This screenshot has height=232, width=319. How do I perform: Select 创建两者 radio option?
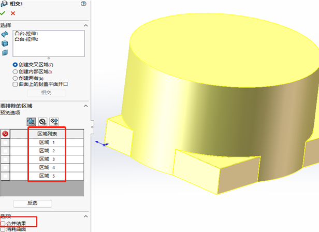15,78
